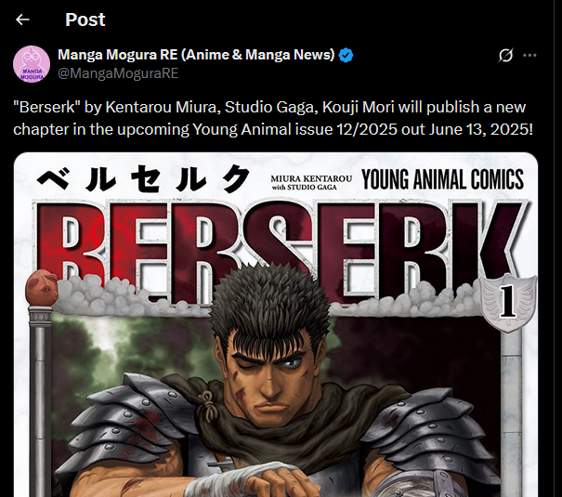Open Manga Mogura's pink profile avatar
The image size is (562, 497).
[x=32, y=64]
